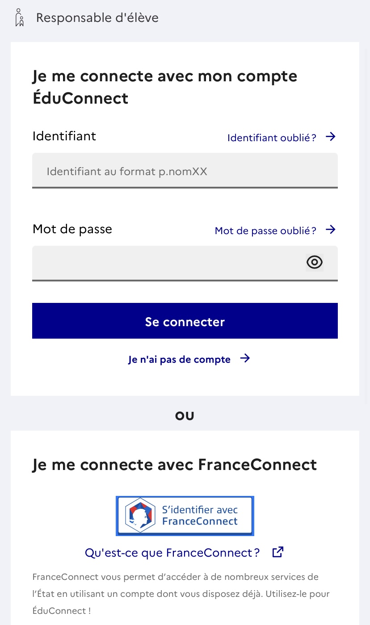Click the Identifiant field label

[x=64, y=136]
